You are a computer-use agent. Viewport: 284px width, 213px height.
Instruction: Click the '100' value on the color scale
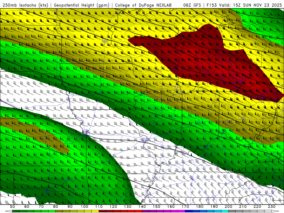[84, 207]
